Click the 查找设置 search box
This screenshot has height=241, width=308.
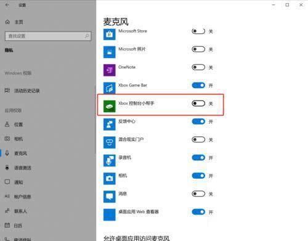click(x=48, y=36)
